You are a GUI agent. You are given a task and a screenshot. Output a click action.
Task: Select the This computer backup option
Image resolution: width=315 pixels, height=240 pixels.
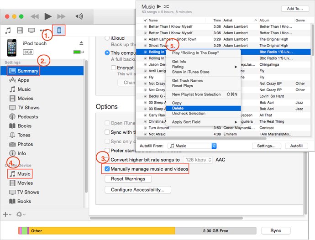[x=107, y=53]
